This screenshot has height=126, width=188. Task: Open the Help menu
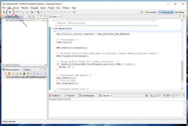tap(74, 8)
